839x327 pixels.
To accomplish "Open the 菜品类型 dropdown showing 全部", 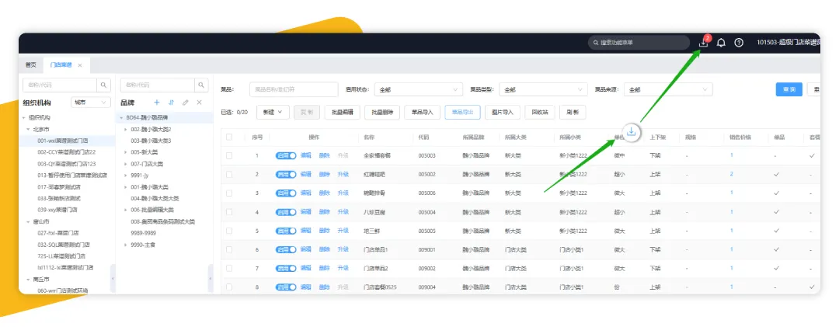I will point(543,89).
